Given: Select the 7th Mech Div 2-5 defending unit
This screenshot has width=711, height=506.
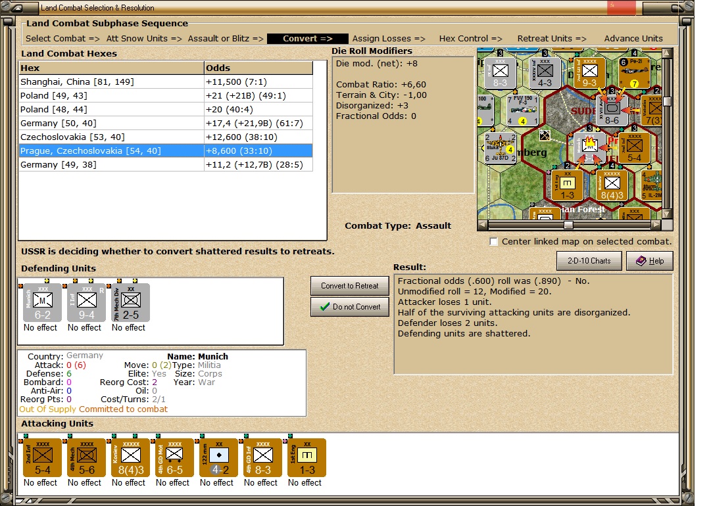Looking at the screenshot, I should [x=131, y=303].
